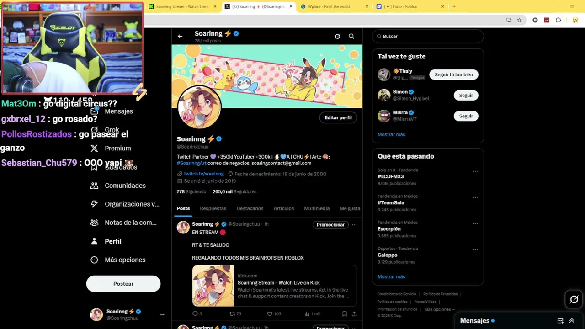Screen dimensions: 585x329
Task: Switch to the Destacados tab
Action: [x=250, y=208]
